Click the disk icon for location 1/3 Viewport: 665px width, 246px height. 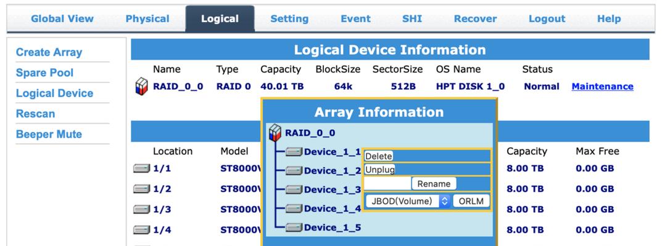pos(142,209)
